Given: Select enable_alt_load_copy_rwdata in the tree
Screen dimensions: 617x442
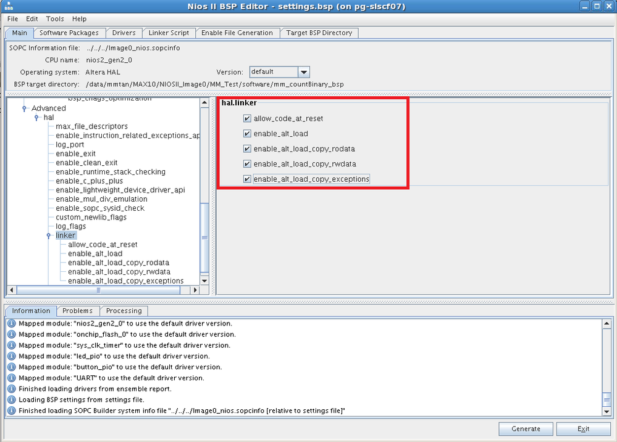Looking at the screenshot, I should coord(119,272).
